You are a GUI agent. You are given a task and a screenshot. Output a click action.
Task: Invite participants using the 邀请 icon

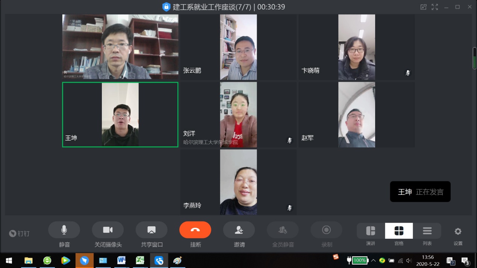tap(239, 230)
